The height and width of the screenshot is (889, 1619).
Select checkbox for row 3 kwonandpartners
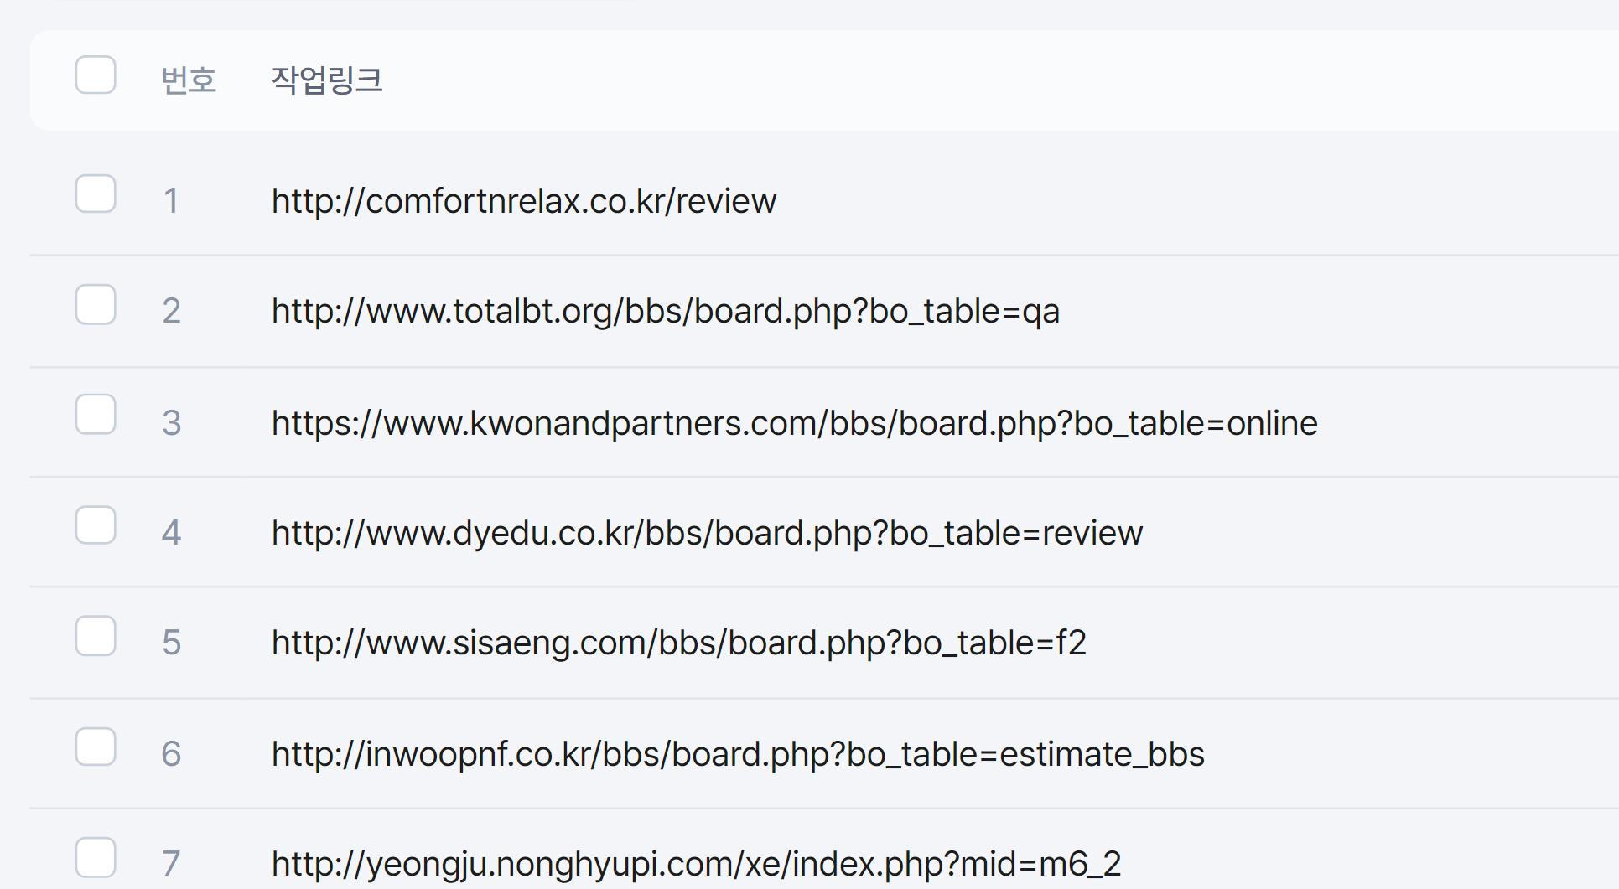pyautogui.click(x=96, y=415)
